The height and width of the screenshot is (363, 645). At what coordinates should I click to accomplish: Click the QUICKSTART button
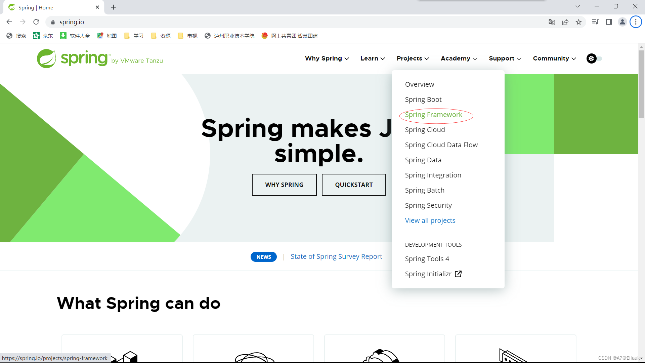pos(353,185)
